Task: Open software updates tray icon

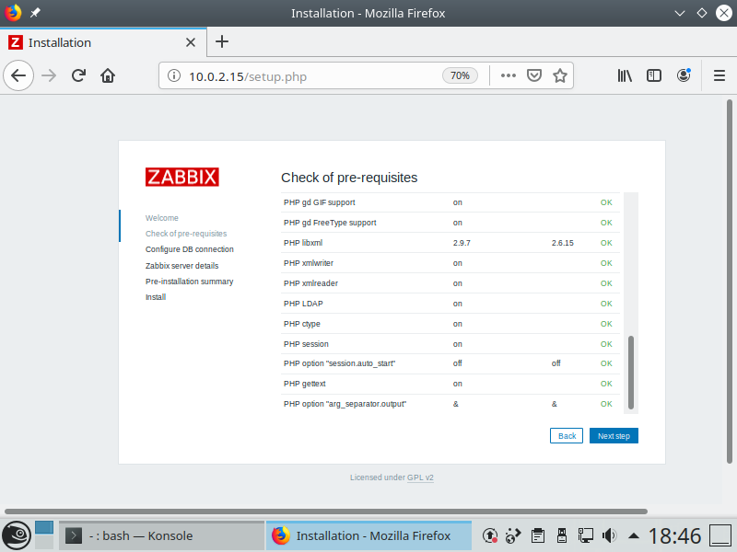Action: click(490, 535)
